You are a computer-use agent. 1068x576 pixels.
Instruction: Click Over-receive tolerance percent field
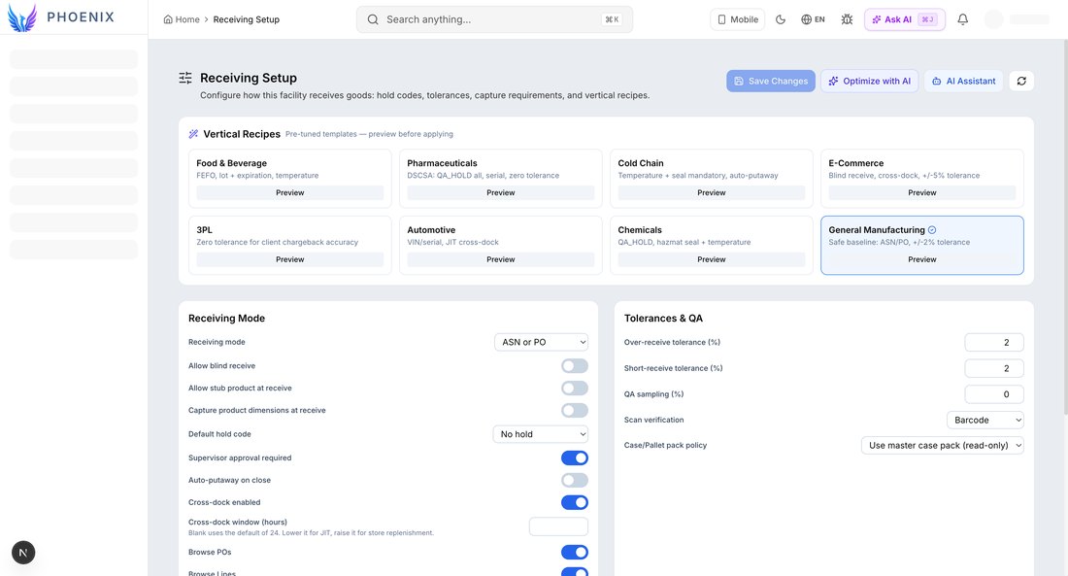[x=994, y=342]
